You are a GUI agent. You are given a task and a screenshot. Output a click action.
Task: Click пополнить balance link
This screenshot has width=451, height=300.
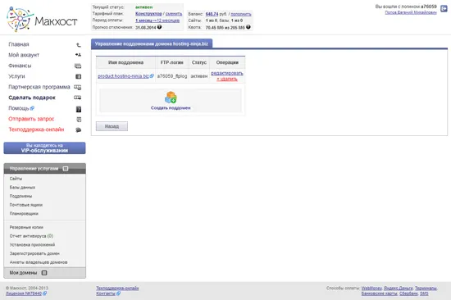(x=241, y=14)
